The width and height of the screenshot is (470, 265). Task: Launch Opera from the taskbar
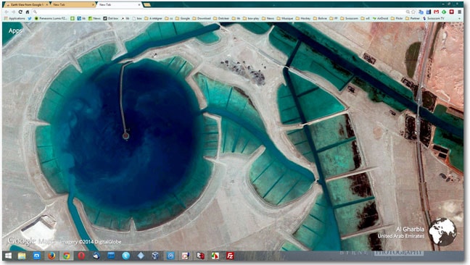(81, 256)
